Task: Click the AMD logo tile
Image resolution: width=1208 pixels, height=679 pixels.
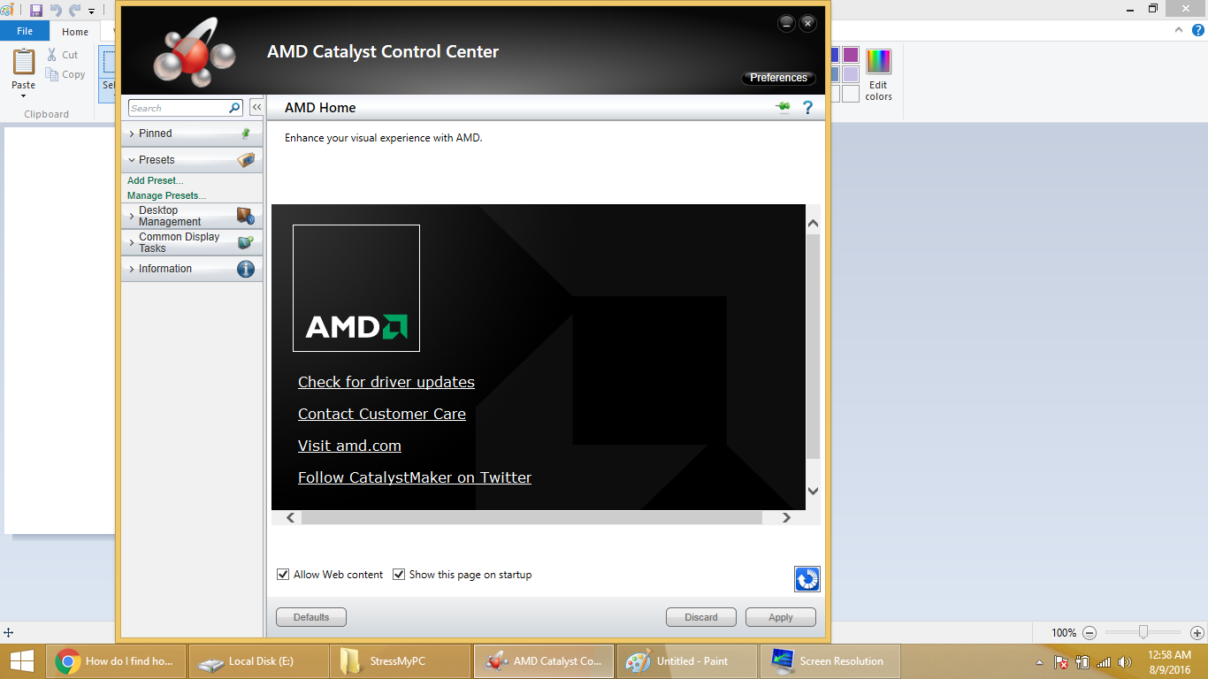Action: [356, 288]
